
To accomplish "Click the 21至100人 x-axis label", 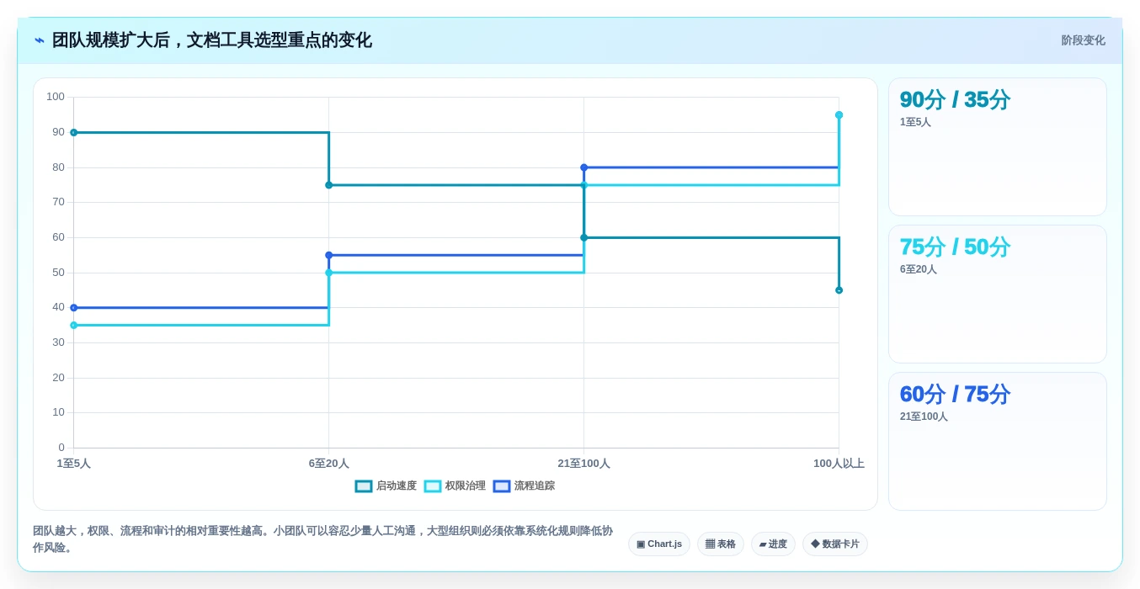I will (x=584, y=464).
